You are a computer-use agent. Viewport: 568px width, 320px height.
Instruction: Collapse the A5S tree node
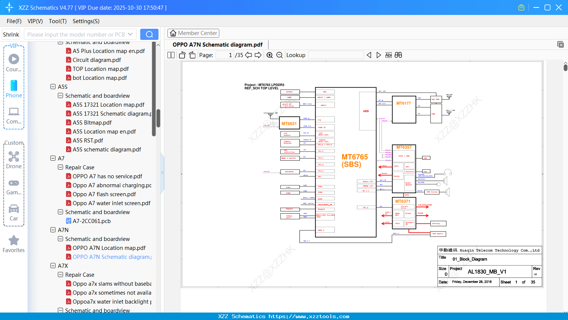pyautogui.click(x=53, y=87)
